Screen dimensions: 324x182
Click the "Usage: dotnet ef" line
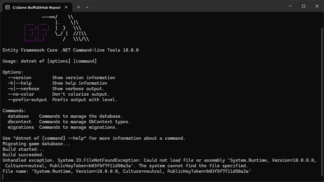pos(49,61)
